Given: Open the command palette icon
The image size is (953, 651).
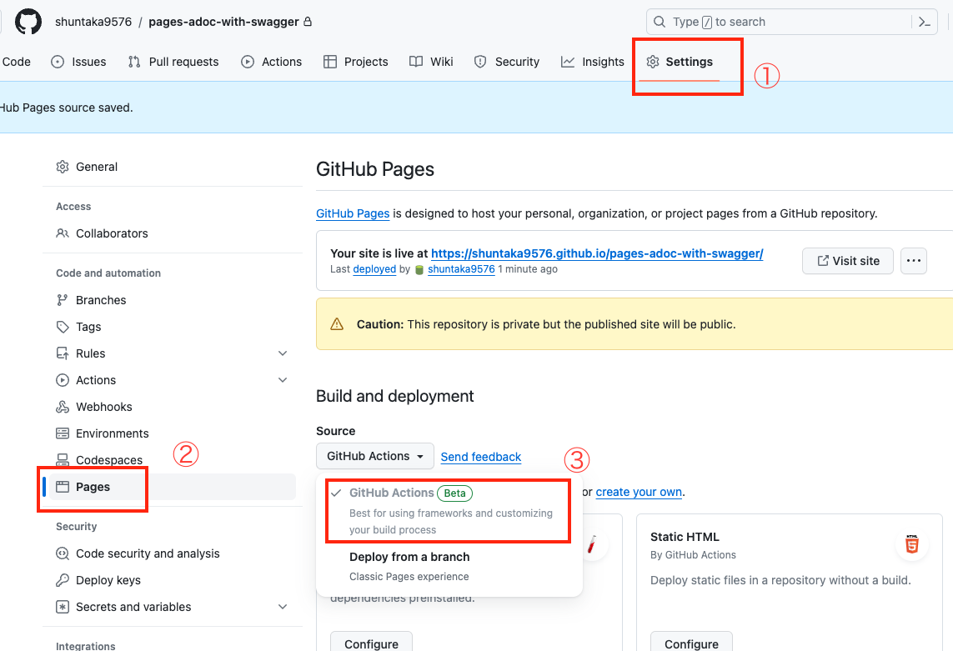Looking at the screenshot, I should 925,21.
